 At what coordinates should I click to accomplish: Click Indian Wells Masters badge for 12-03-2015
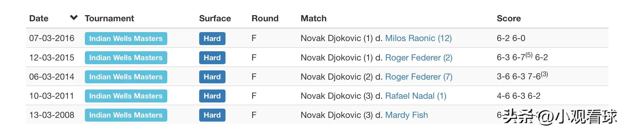pyautogui.click(x=126, y=58)
